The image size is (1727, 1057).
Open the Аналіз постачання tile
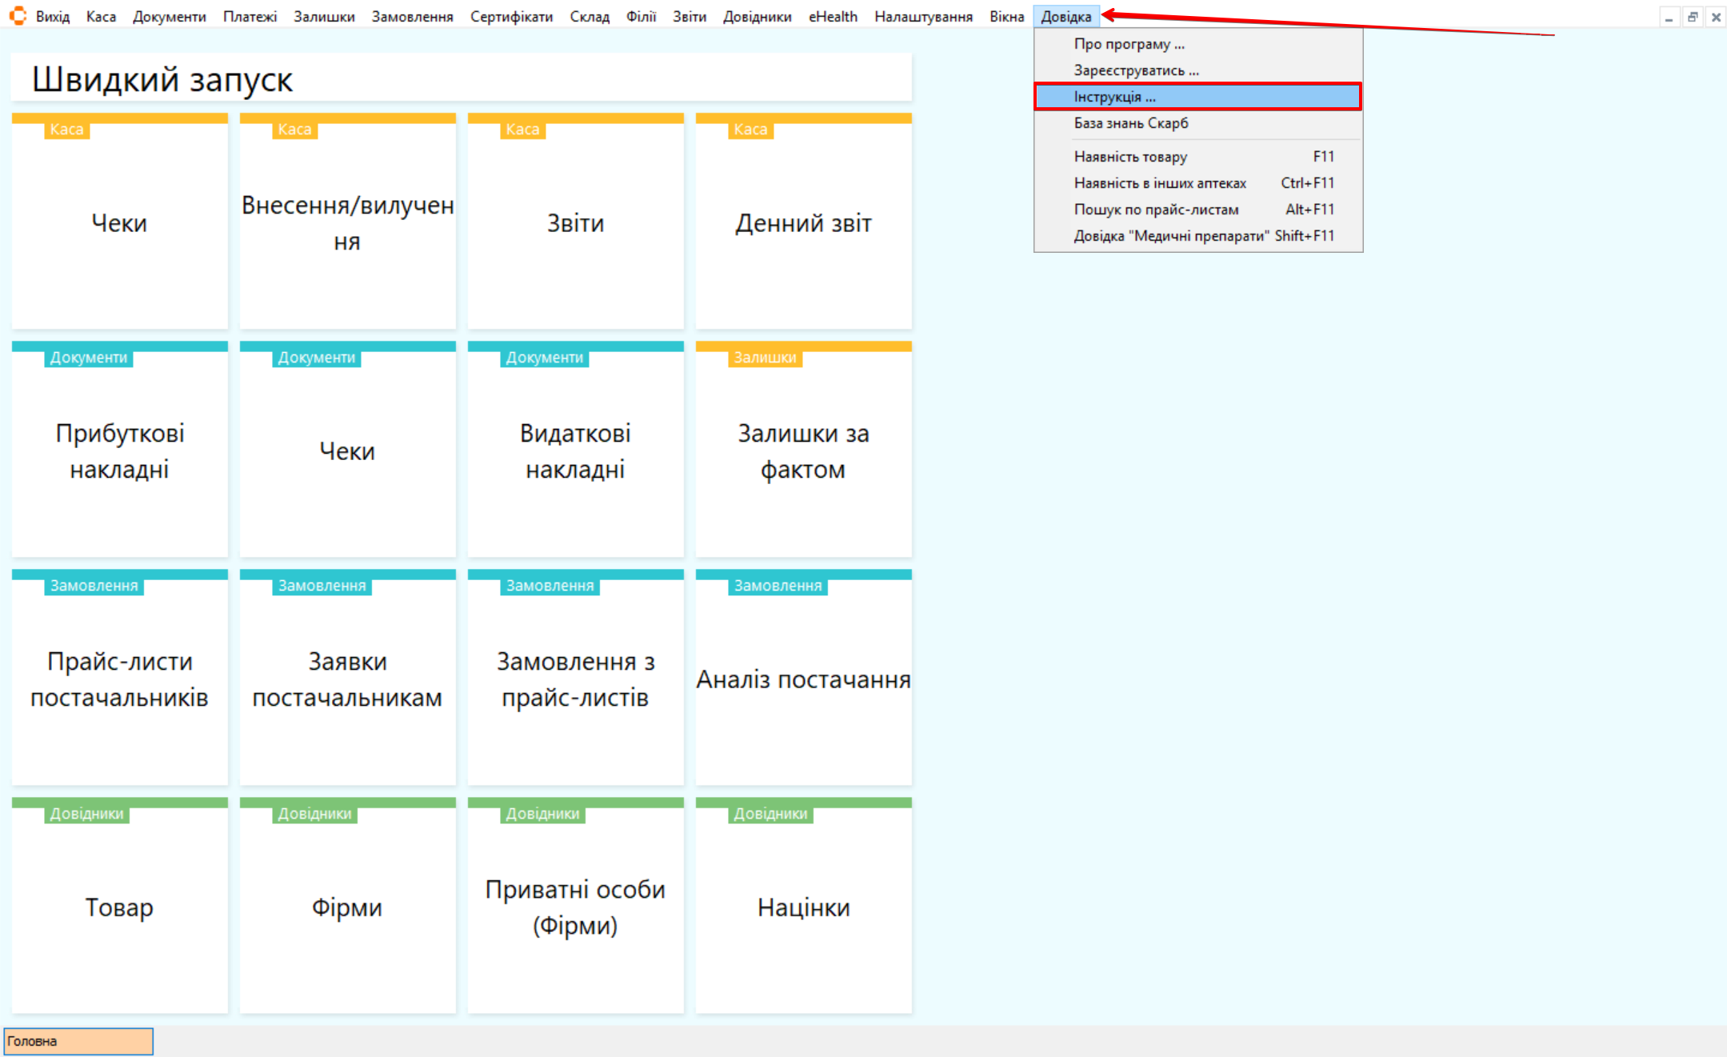803,679
